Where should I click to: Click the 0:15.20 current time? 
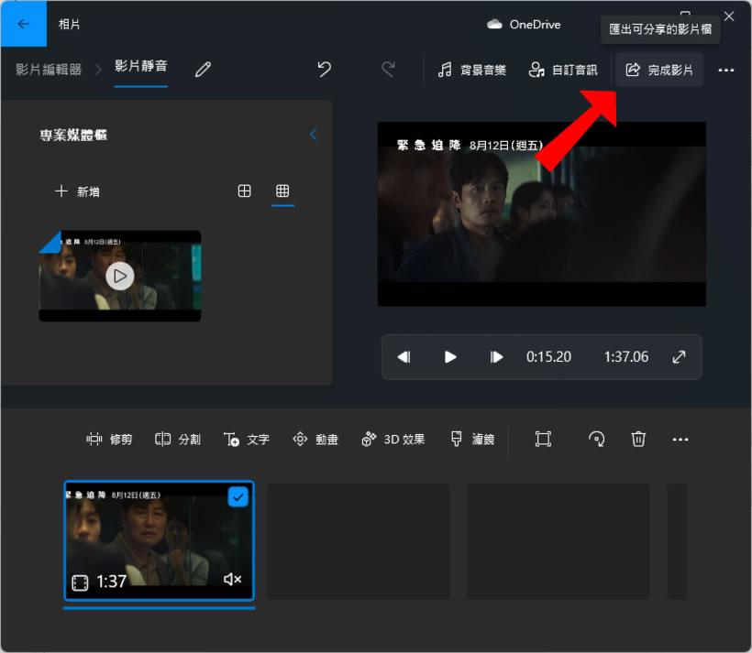point(548,357)
